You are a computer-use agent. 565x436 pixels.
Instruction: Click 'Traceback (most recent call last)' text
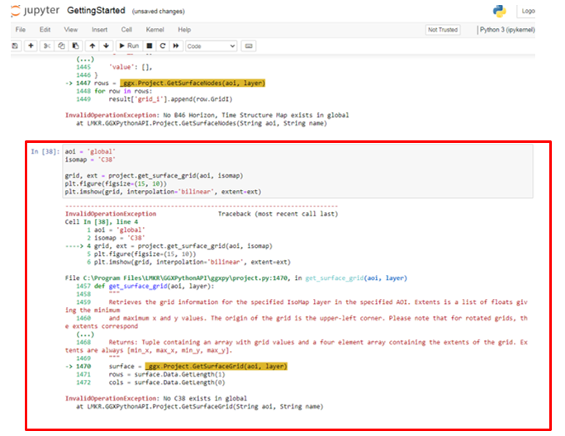point(278,214)
